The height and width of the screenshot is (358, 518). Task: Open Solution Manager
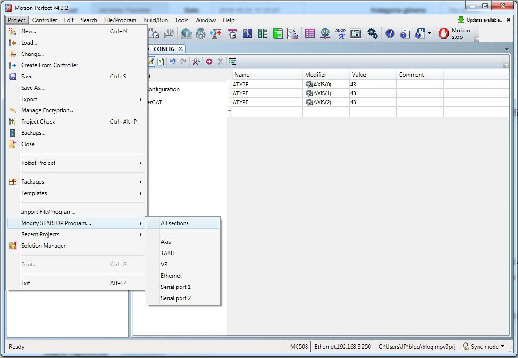[76, 246]
